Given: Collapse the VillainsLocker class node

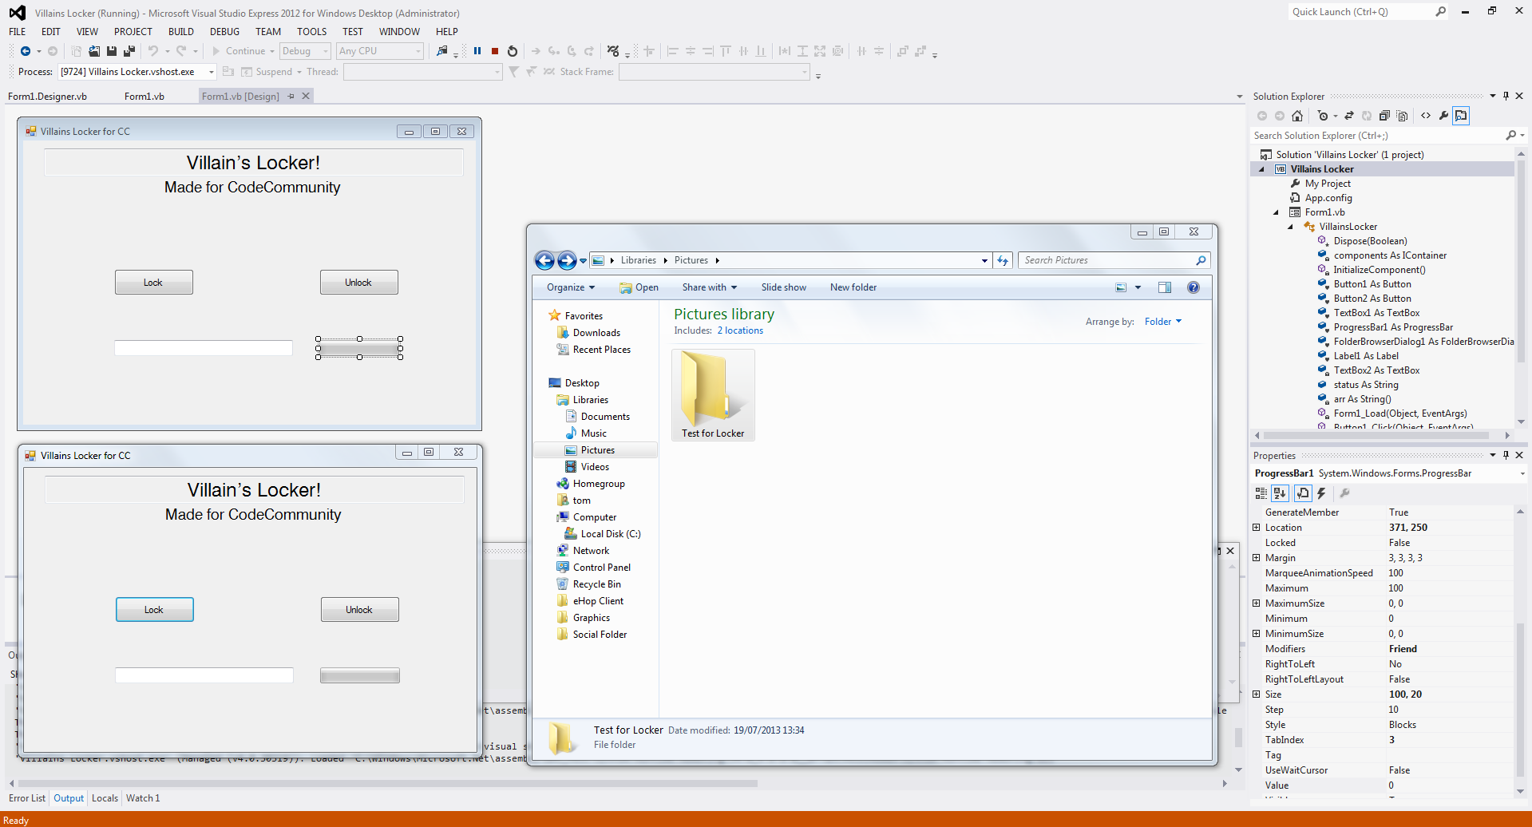Looking at the screenshot, I should tap(1291, 227).
